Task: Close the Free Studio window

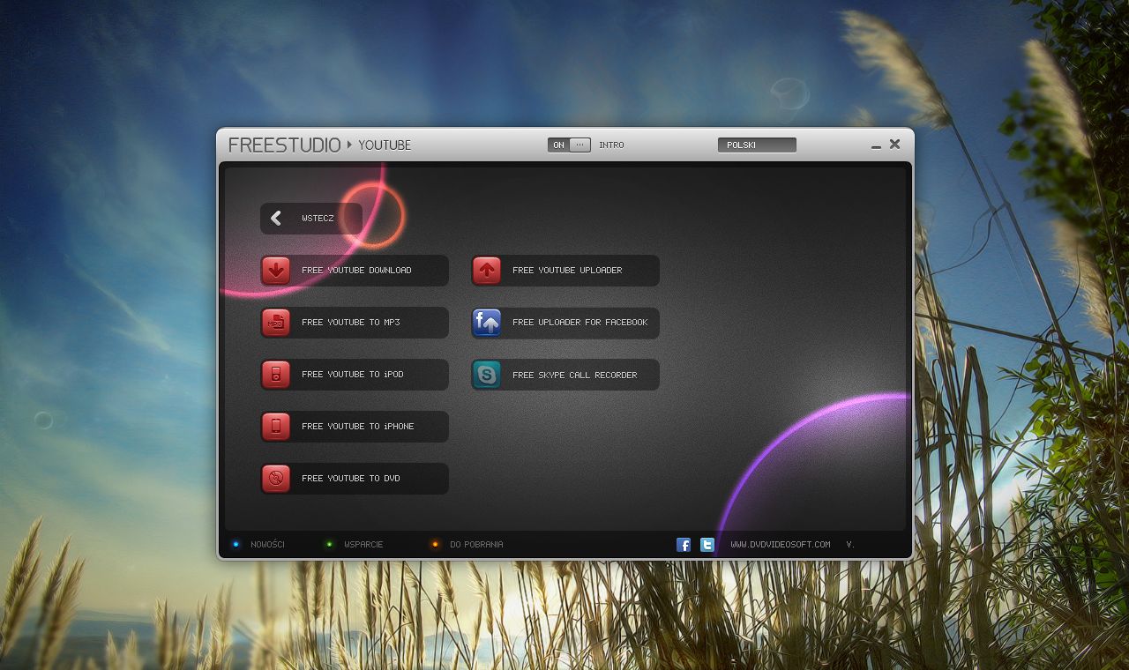Action: pyautogui.click(x=894, y=145)
